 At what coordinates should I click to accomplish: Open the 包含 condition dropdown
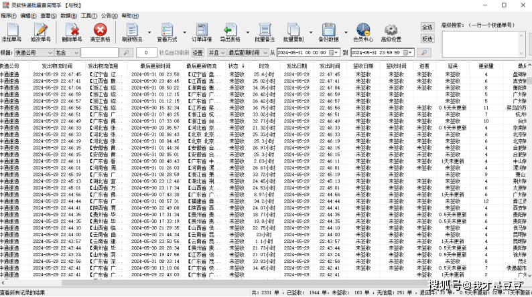67,53
